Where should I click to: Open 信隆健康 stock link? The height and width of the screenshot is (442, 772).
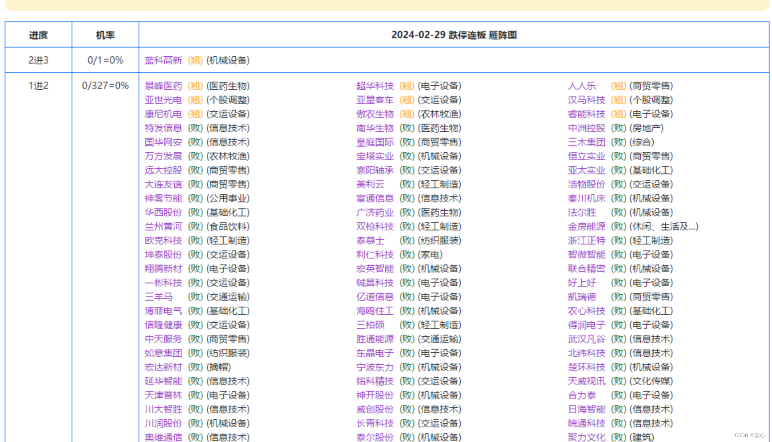[x=163, y=325]
